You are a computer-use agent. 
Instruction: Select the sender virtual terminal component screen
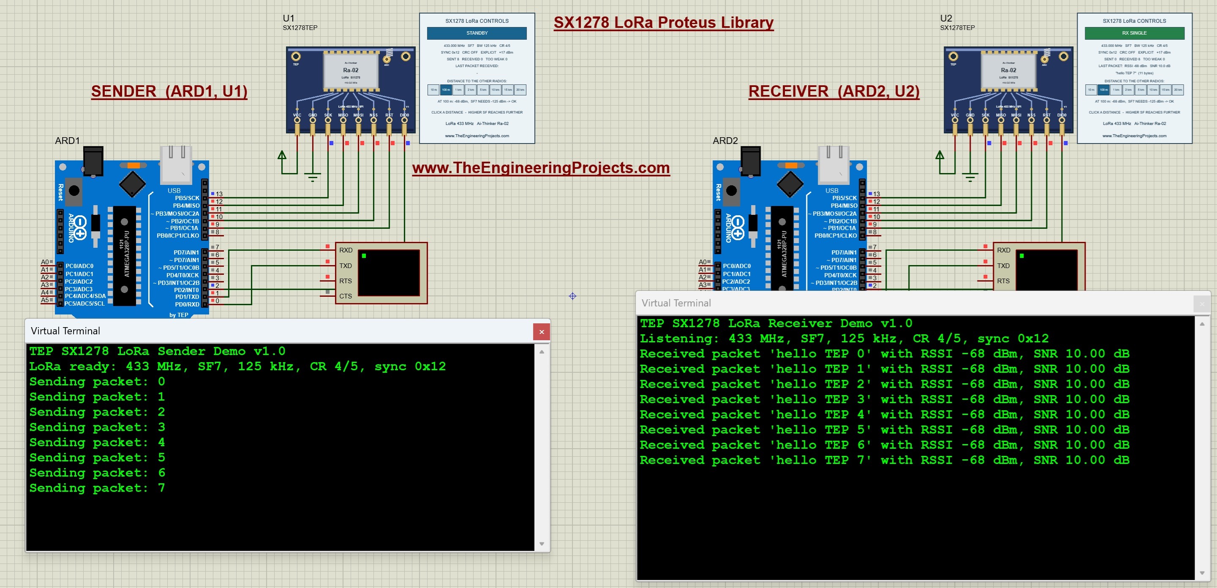389,273
